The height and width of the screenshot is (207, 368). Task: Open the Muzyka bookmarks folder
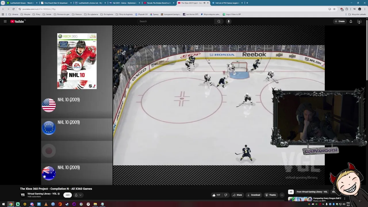tap(25, 14)
